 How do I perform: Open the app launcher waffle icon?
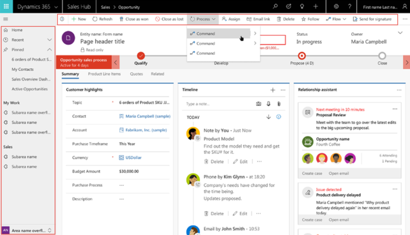[x=7, y=6]
